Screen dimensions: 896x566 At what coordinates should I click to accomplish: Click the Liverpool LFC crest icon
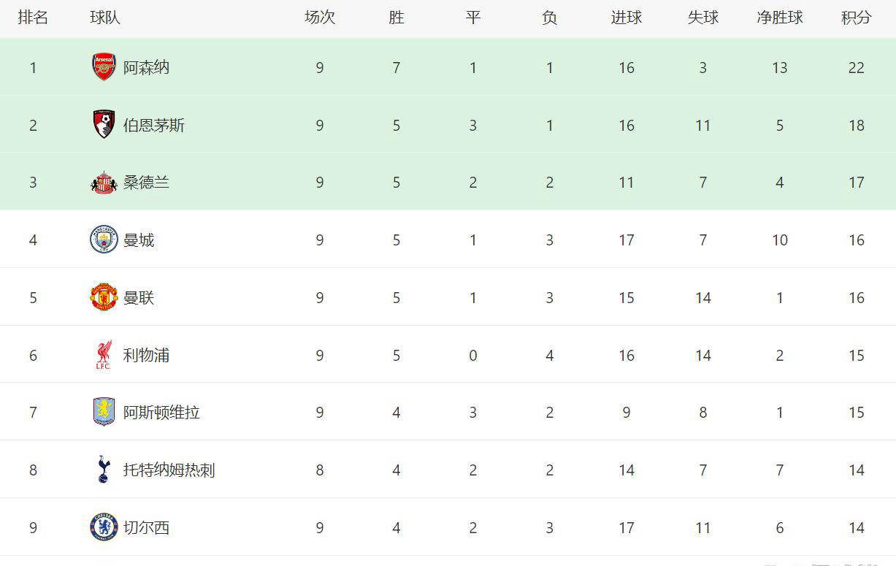tap(104, 355)
